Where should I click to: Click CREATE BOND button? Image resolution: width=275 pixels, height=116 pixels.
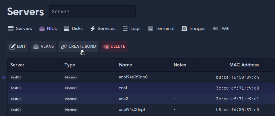coord(78,47)
